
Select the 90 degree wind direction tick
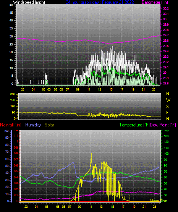point(13,112)
